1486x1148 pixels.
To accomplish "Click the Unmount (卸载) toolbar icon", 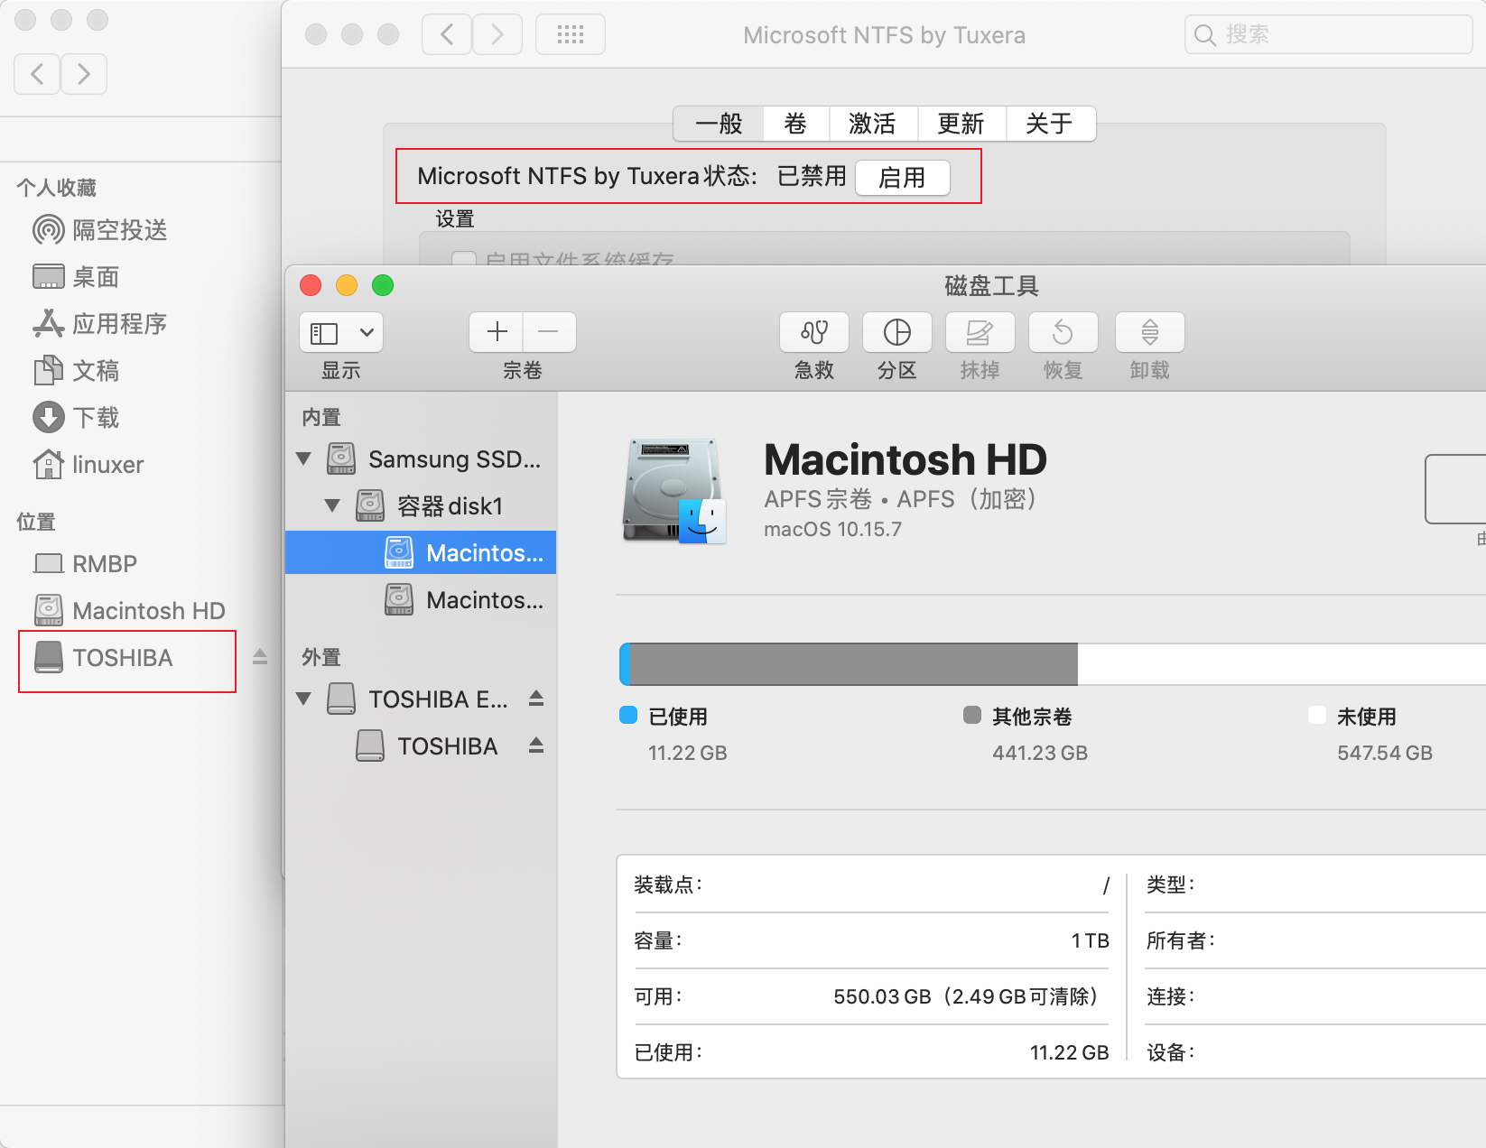I will point(1149,332).
